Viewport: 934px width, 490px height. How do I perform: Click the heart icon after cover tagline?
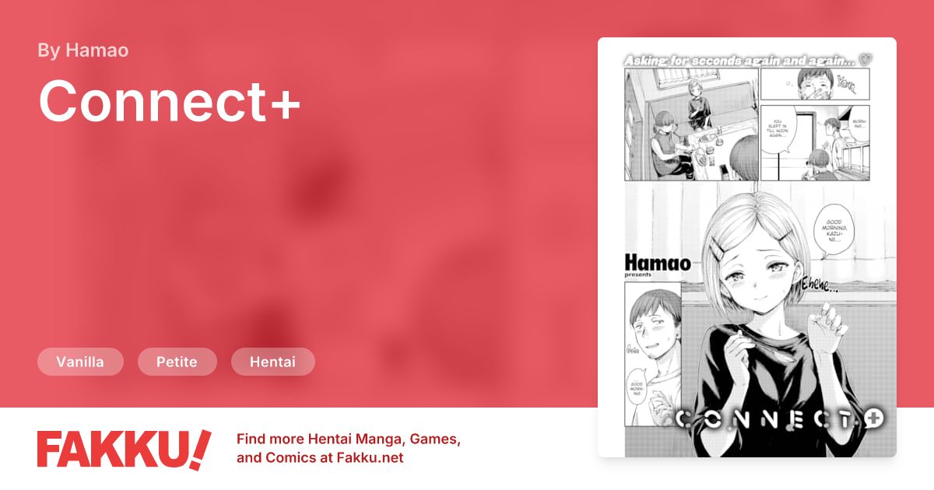tap(866, 59)
